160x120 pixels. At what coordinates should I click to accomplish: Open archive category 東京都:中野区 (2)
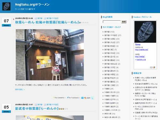tap(111, 75)
